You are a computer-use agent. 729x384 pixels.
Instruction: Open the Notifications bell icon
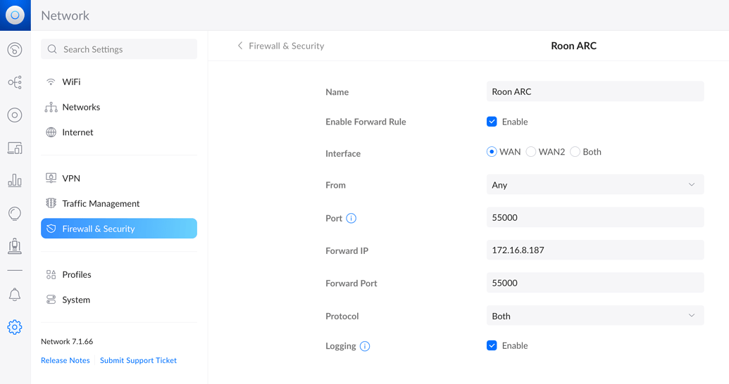15,295
